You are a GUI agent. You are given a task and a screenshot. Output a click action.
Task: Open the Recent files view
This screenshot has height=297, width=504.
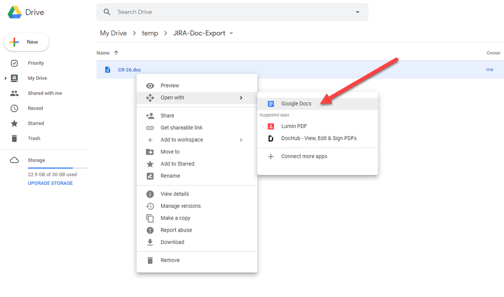35,108
